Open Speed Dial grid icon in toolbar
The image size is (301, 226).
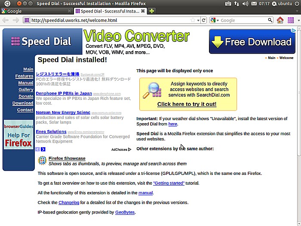pyautogui.click(x=291, y=20)
